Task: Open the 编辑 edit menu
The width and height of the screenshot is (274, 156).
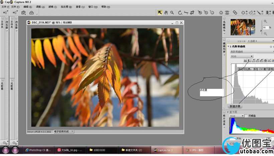Action: pyautogui.click(x=28, y=7)
